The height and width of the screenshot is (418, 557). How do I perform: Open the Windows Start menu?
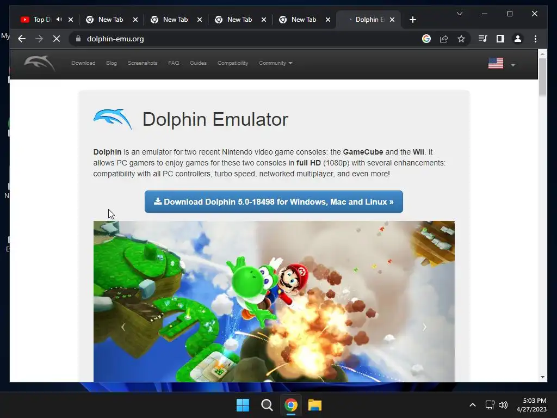[243, 405]
